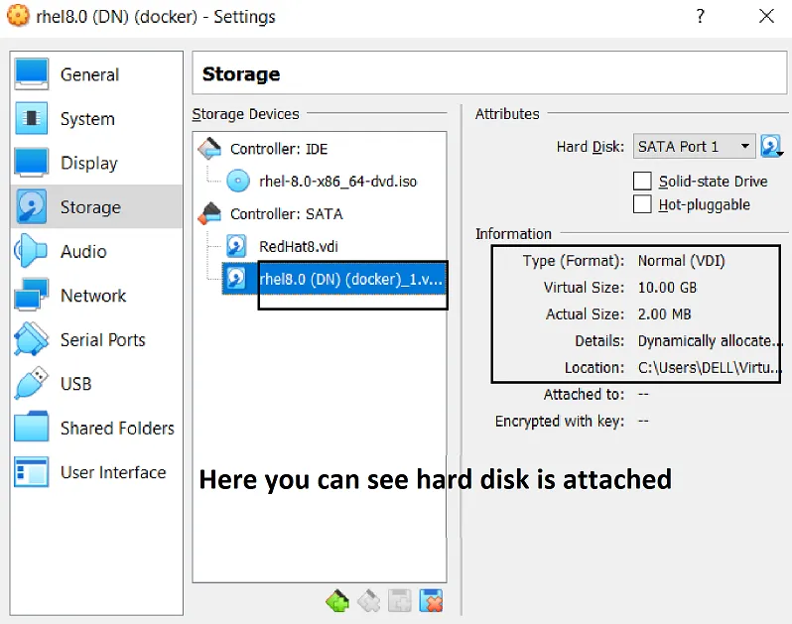Click the SATA controller icon
Viewport: 792px width, 624px height.
point(209,213)
